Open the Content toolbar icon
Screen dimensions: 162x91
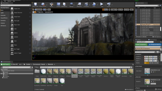pos(58,5)
